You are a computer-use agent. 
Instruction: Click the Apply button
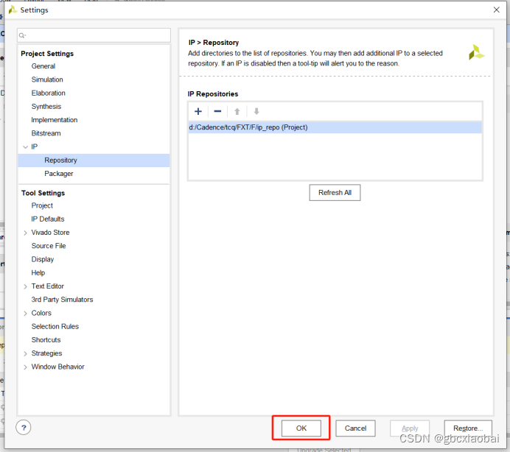[410, 428]
